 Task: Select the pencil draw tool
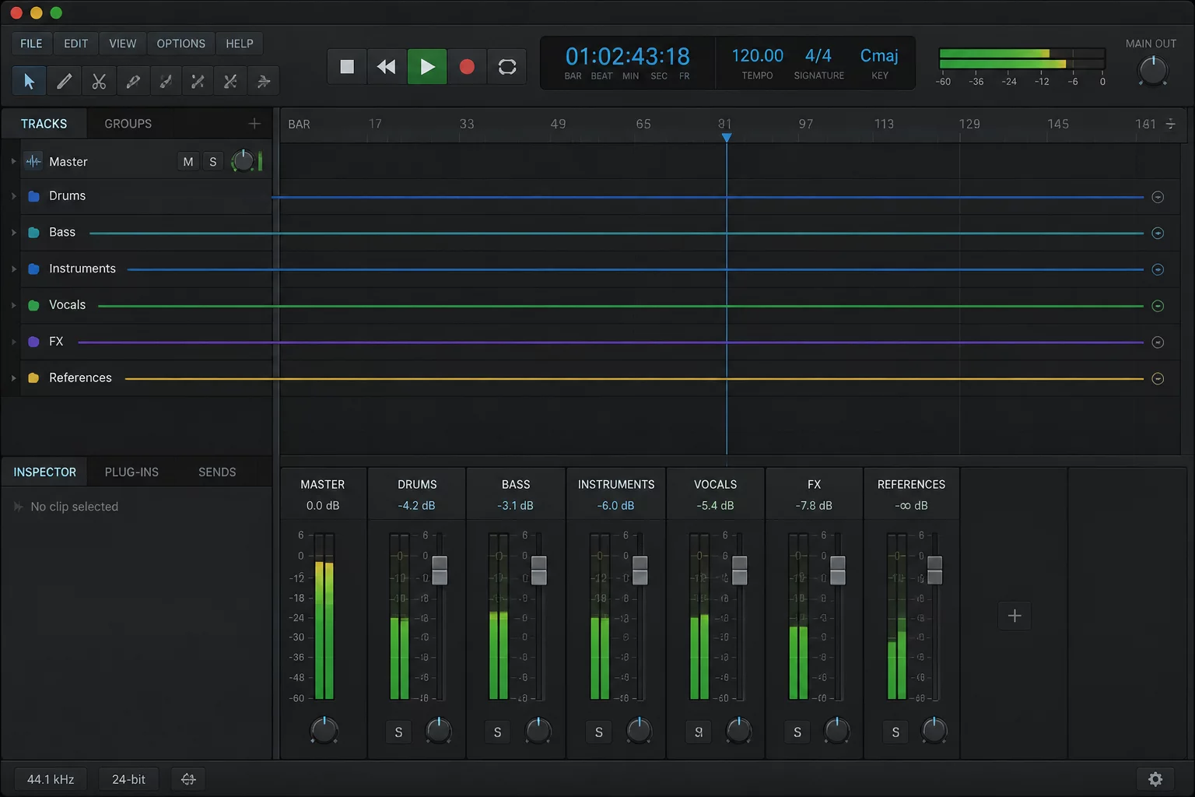(x=64, y=81)
